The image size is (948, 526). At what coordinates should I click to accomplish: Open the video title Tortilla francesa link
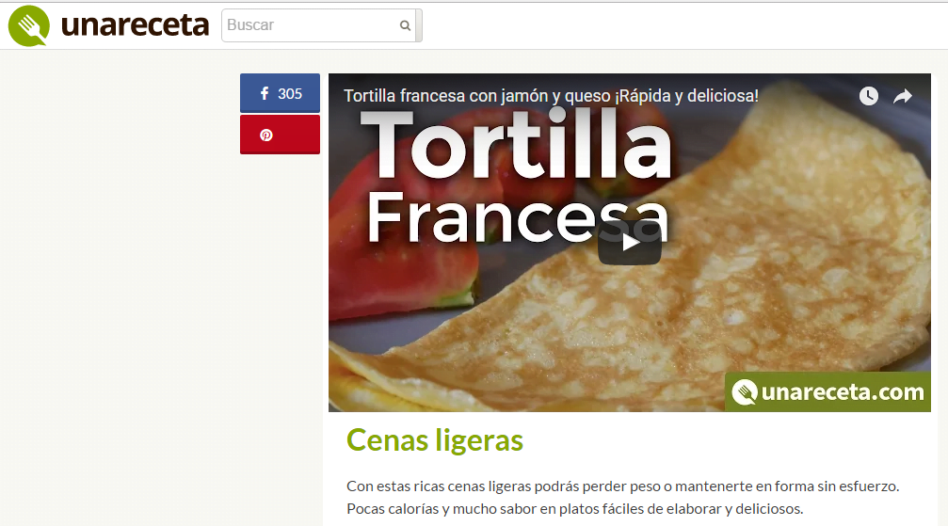click(551, 96)
